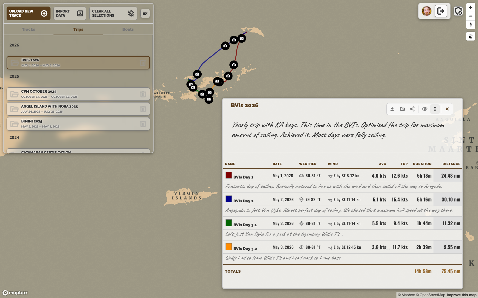Select the BVIs Day 3.2 track name
This screenshot has width=478, height=298.
[x=245, y=249]
